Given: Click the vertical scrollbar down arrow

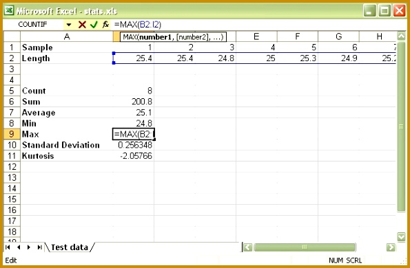Looking at the screenshot, I should 401,236.
